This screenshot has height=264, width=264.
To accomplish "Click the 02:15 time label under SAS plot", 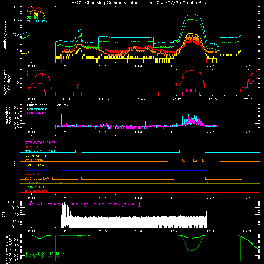I will (x=212, y=231).
